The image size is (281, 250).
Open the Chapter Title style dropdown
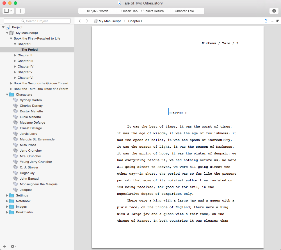click(184, 11)
